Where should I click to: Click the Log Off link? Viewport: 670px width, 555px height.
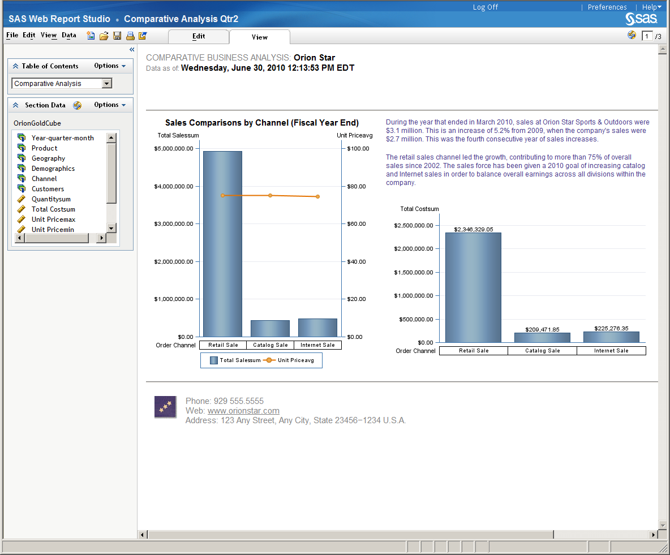(486, 7)
